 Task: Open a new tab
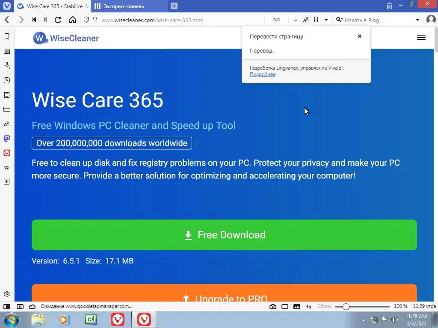click(x=174, y=6)
